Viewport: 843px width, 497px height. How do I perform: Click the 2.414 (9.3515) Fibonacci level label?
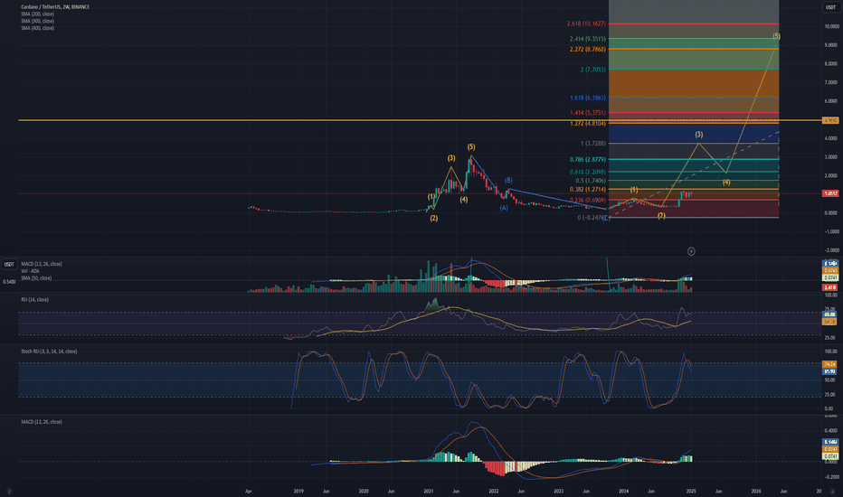[x=588, y=39]
